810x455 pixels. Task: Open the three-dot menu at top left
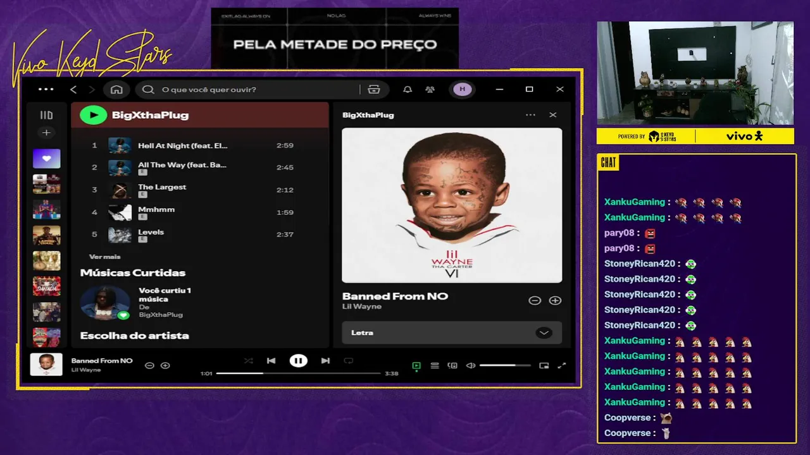pos(46,89)
